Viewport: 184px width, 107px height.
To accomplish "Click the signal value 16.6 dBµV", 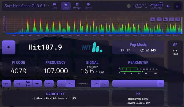I will coord(93,71).
